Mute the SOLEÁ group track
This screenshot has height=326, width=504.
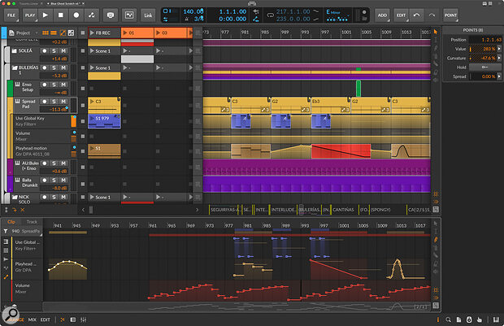pos(63,50)
